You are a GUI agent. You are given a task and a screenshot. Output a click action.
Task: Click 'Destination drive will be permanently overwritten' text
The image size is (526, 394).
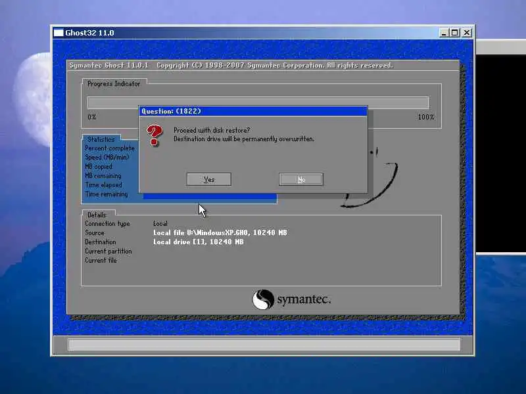(x=243, y=139)
